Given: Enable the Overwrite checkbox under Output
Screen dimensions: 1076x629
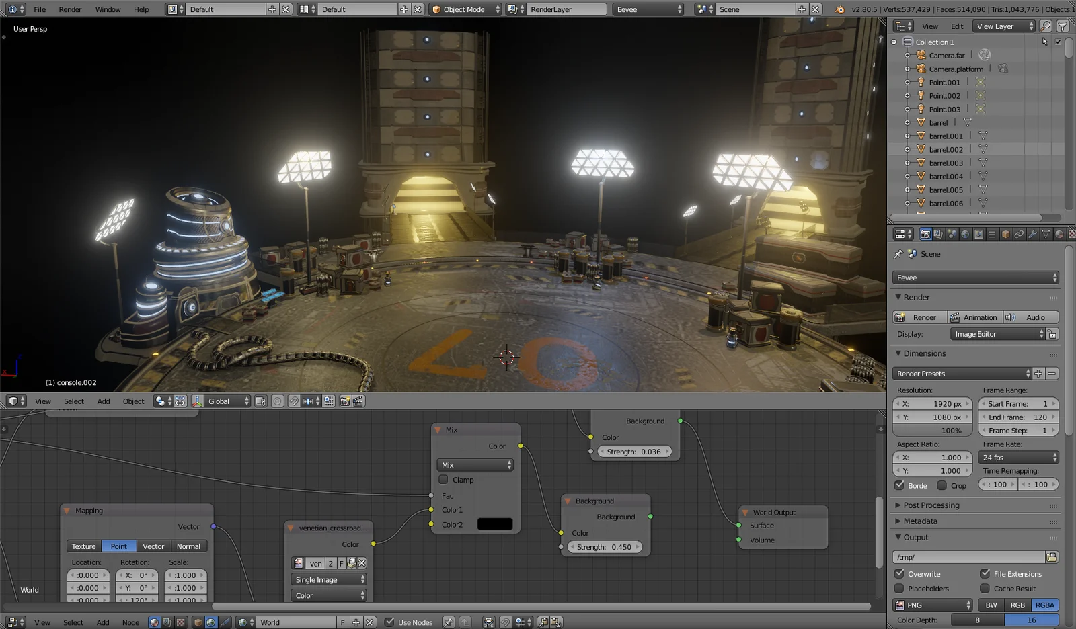Looking at the screenshot, I should click(900, 573).
